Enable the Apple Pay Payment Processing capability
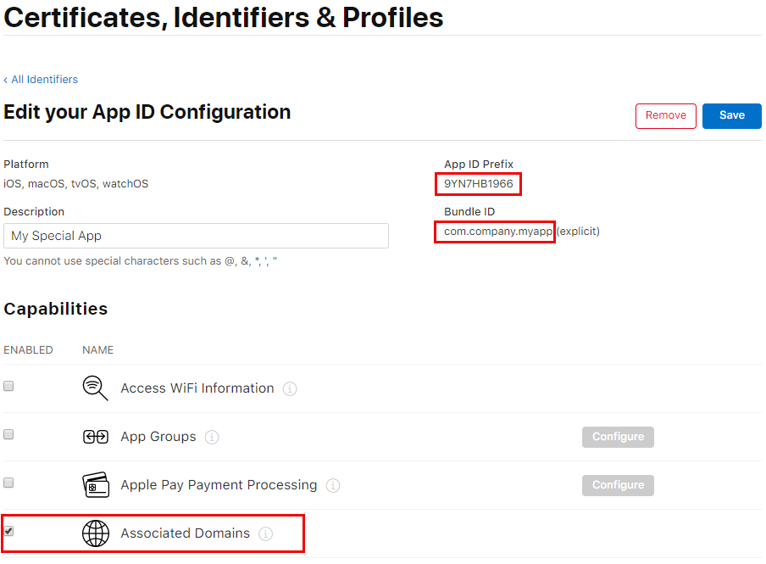 8,482
